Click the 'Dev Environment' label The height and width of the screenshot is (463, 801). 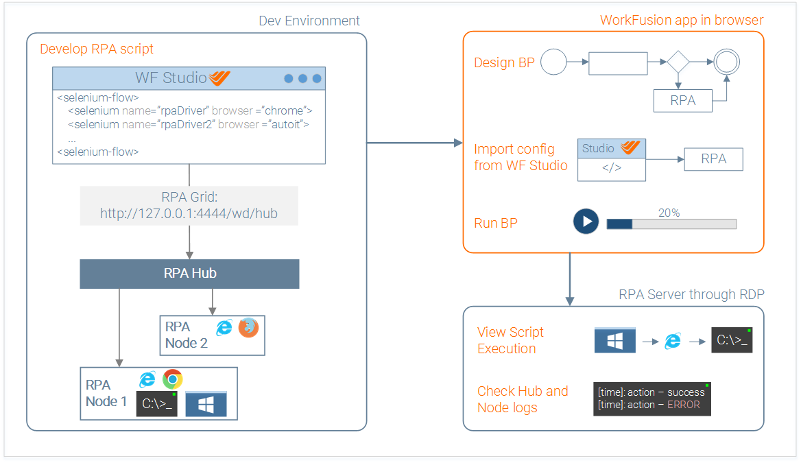pyautogui.click(x=309, y=21)
